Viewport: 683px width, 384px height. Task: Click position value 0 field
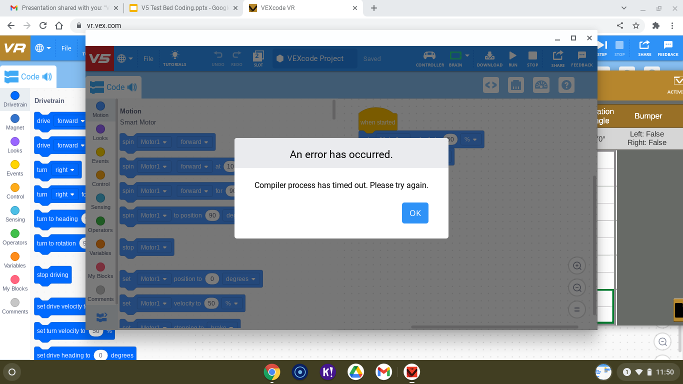click(212, 279)
